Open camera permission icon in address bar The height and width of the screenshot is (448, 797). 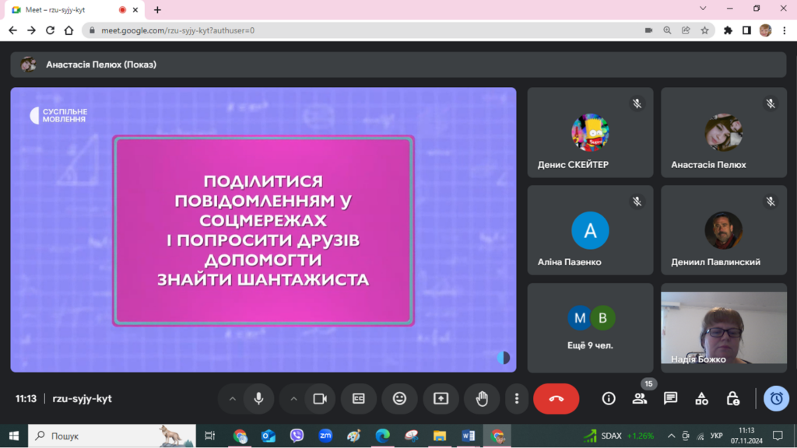pyautogui.click(x=648, y=30)
